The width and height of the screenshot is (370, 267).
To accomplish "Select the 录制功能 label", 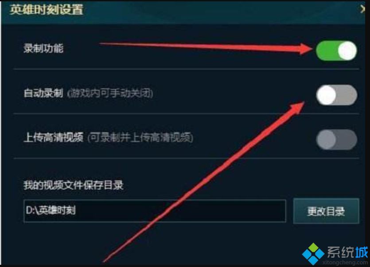I will 43,48.
